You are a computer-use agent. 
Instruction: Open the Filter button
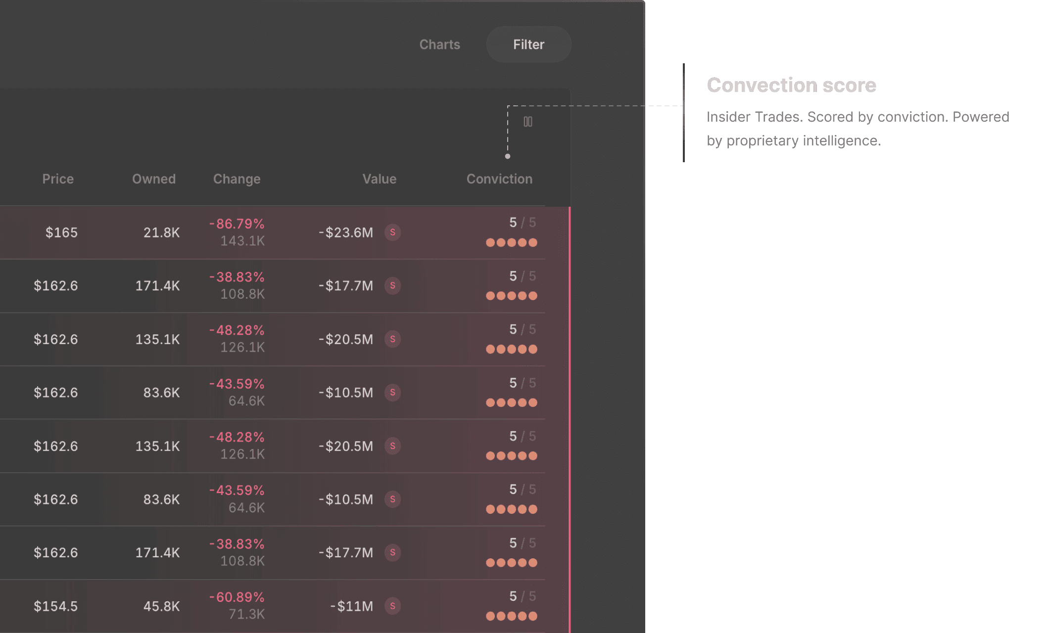[x=528, y=45]
